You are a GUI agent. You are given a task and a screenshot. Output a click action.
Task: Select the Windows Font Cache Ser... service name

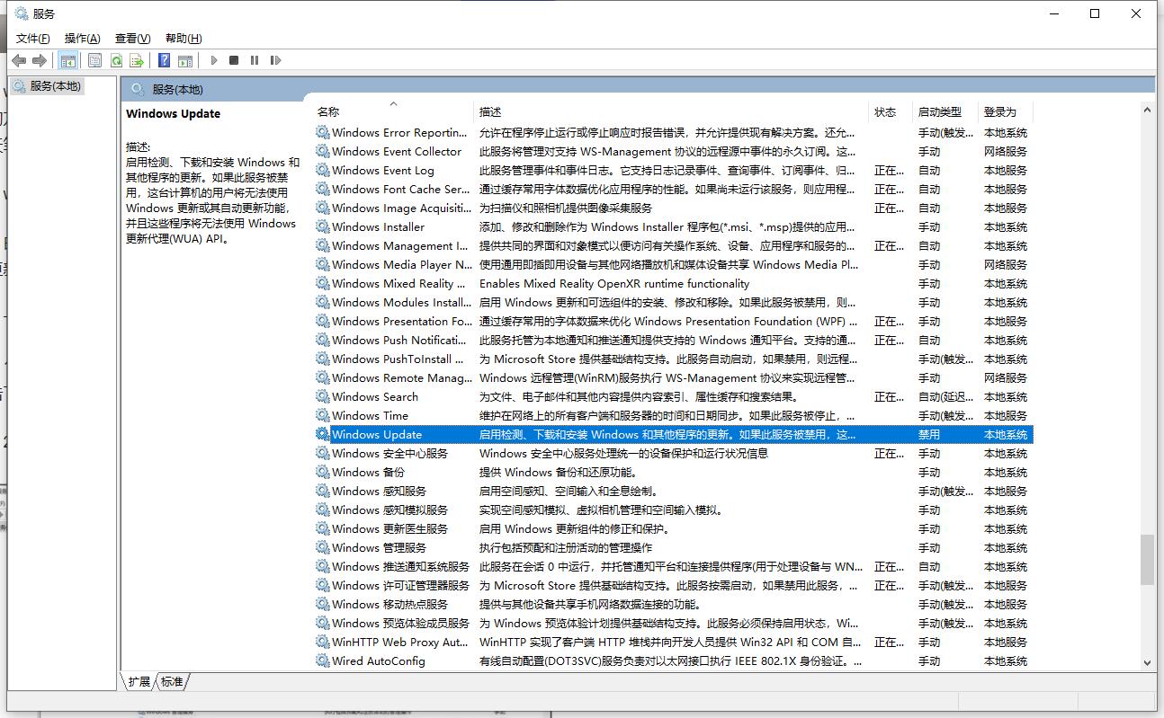pos(400,189)
